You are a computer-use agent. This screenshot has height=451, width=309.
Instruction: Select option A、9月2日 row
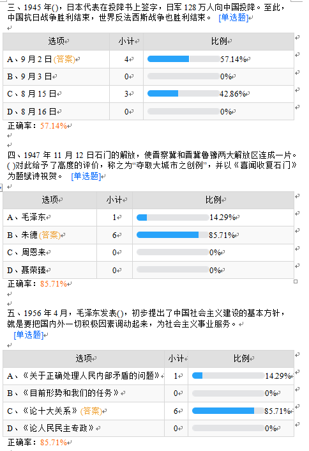[149, 59]
